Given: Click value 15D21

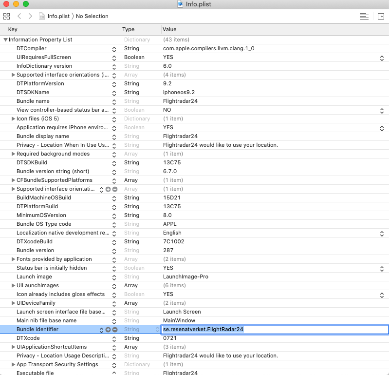Looking at the screenshot, I should (172, 198).
